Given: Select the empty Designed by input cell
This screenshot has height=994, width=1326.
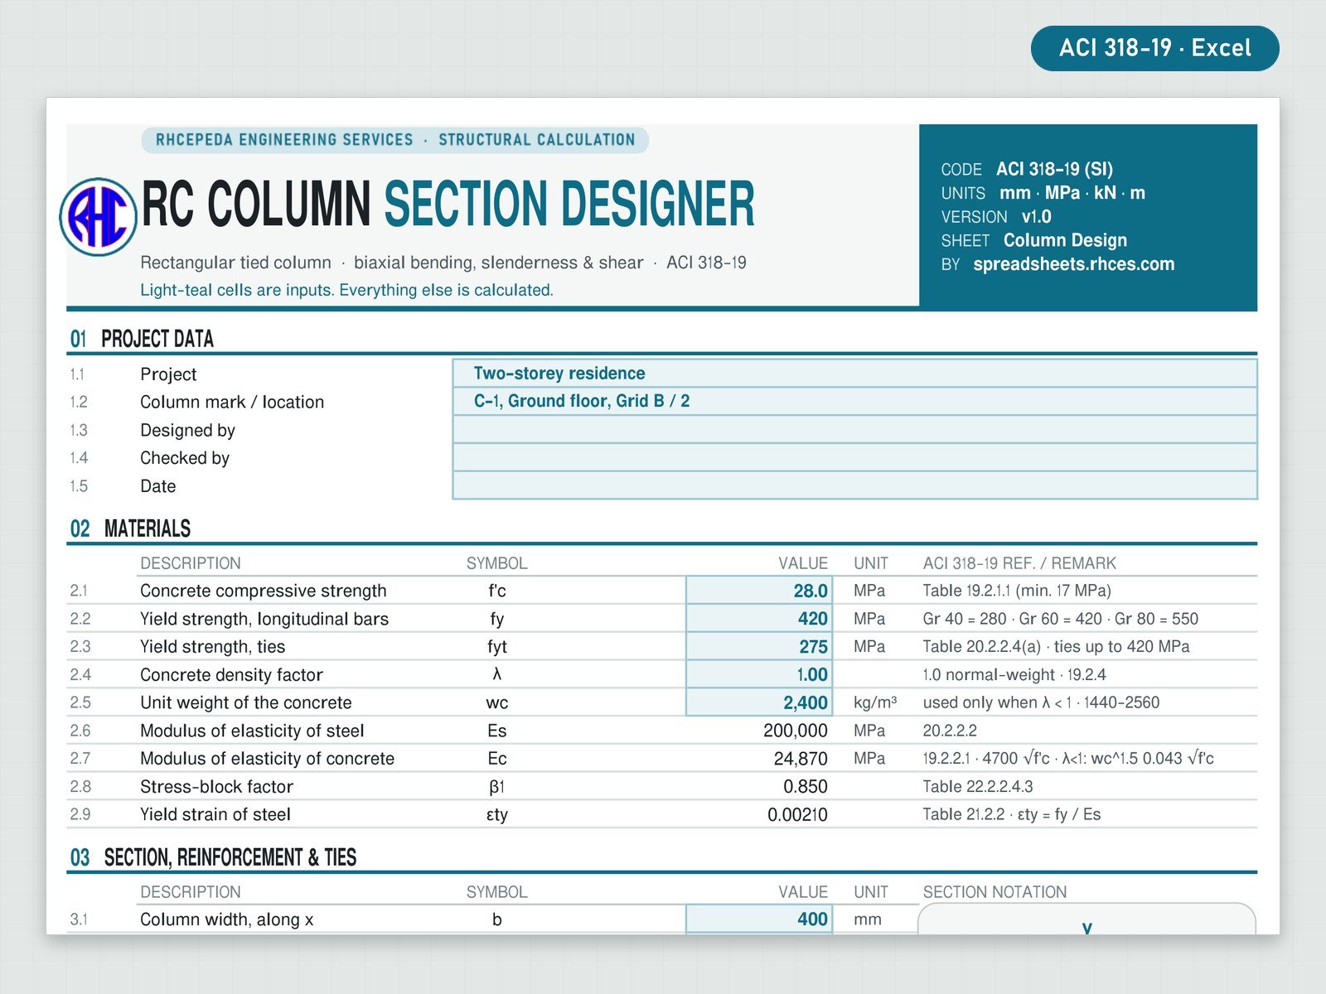Looking at the screenshot, I should click(x=854, y=429).
